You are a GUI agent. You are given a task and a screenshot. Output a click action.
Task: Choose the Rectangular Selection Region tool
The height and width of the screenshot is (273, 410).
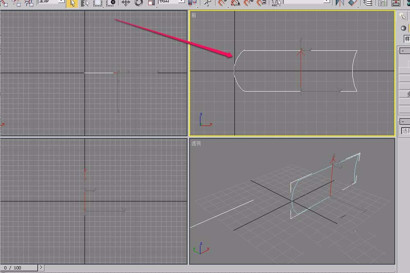pyautogui.click(x=98, y=3)
